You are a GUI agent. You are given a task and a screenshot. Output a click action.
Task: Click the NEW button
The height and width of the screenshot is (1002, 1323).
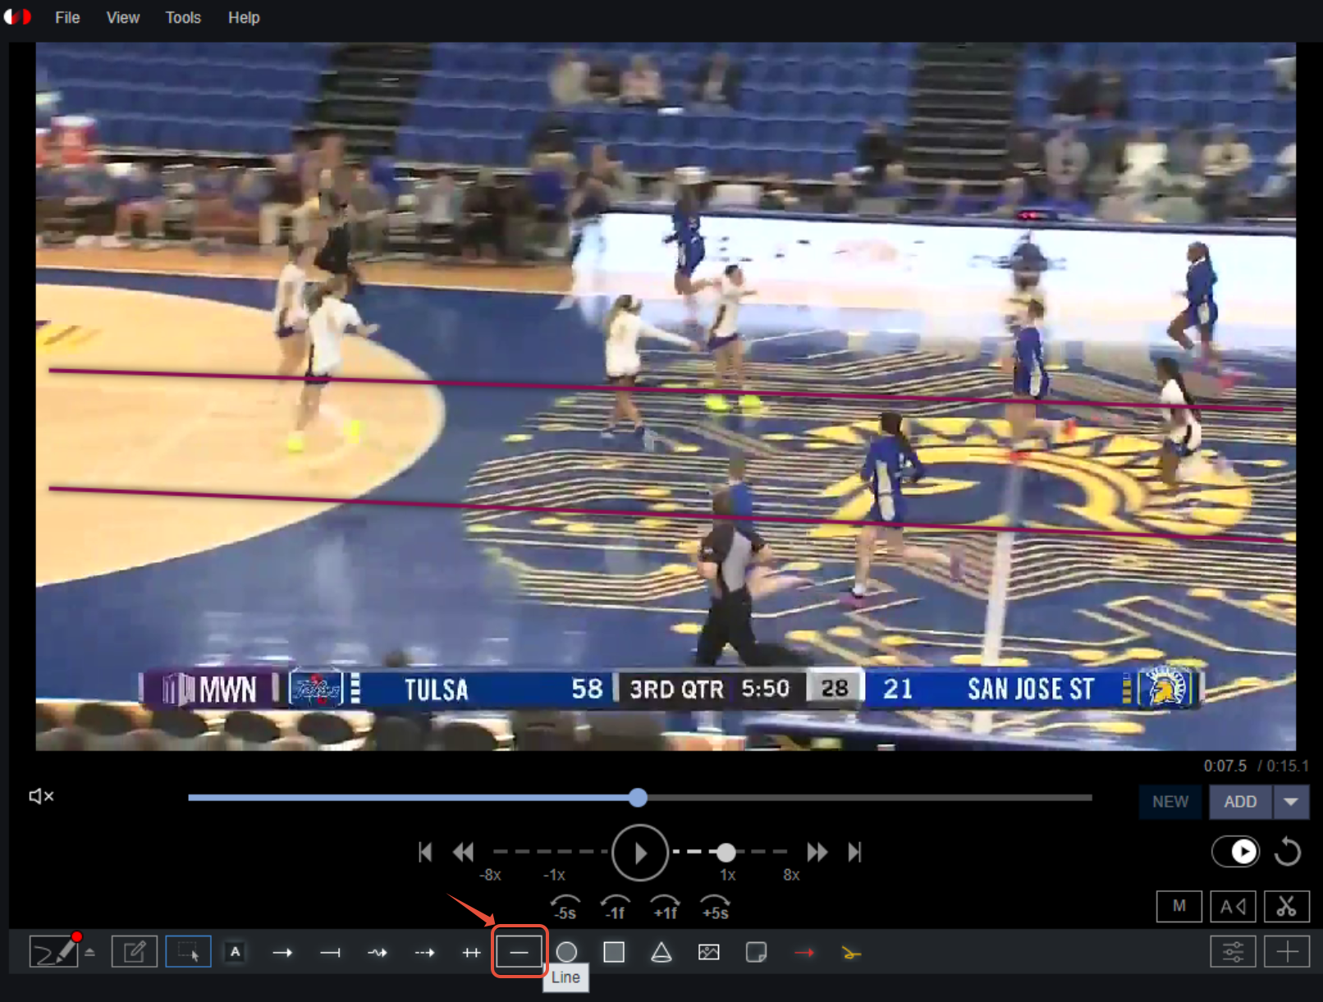(x=1170, y=802)
